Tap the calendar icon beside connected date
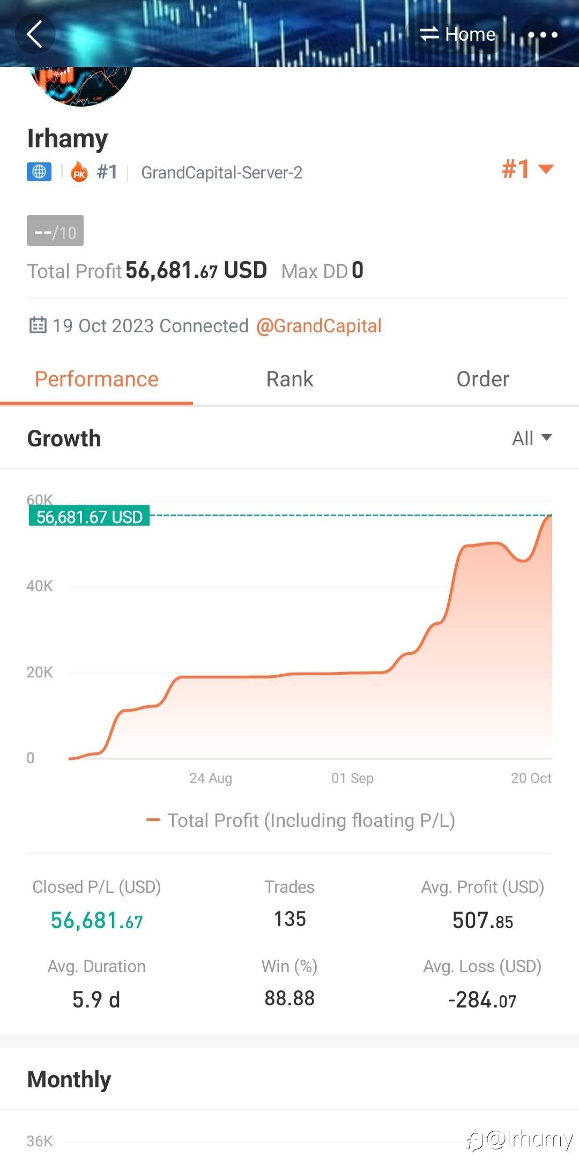Screen dimensions: 579x1172 pyautogui.click(x=38, y=325)
